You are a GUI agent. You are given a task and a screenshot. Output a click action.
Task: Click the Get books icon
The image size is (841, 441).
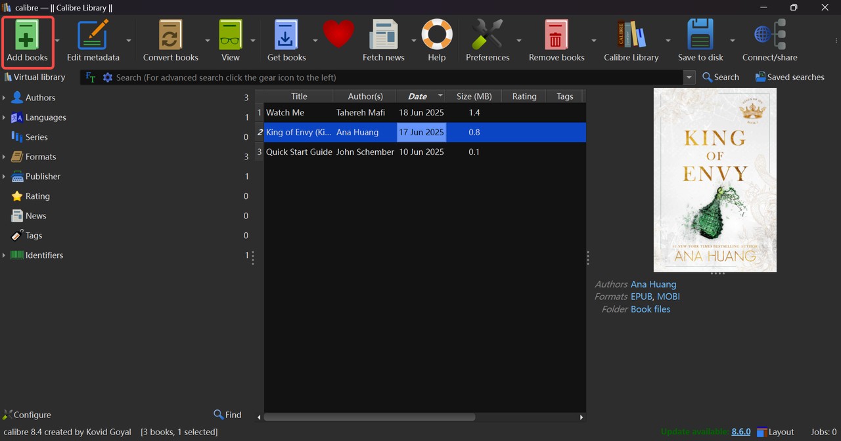point(286,35)
